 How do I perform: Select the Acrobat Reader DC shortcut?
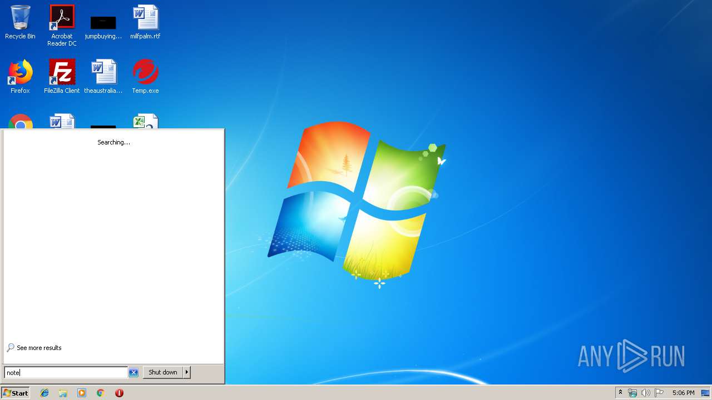(x=62, y=25)
